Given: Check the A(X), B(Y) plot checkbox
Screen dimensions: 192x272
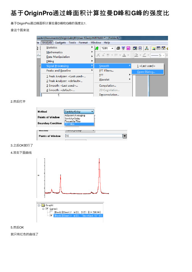Looking at the screenshot, I should (x=51, y=212).
